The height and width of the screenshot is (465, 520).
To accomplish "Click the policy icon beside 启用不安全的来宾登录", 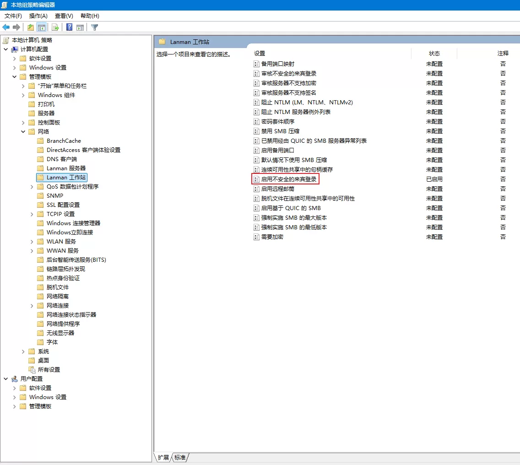I will tap(256, 179).
